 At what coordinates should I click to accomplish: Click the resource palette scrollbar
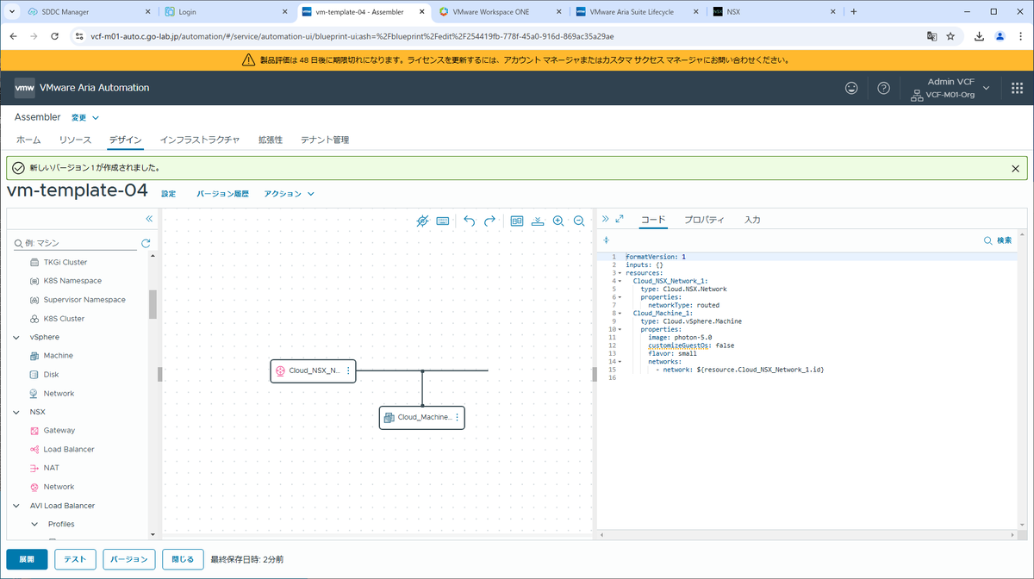[x=153, y=305]
